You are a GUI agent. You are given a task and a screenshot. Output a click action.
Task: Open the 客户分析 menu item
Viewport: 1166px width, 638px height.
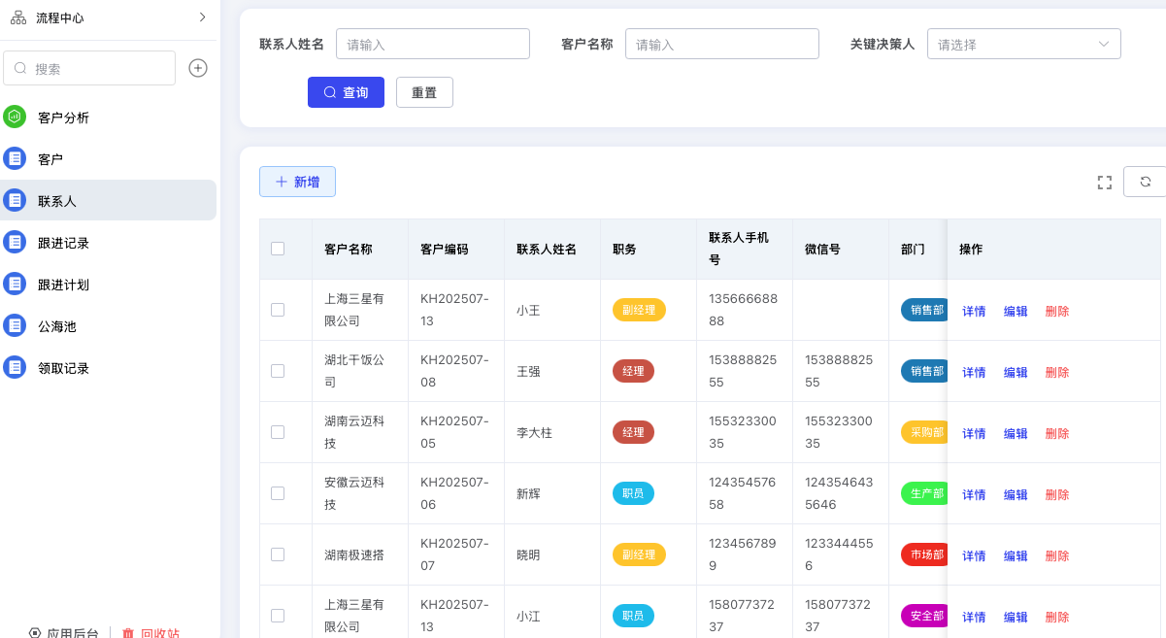pos(109,118)
